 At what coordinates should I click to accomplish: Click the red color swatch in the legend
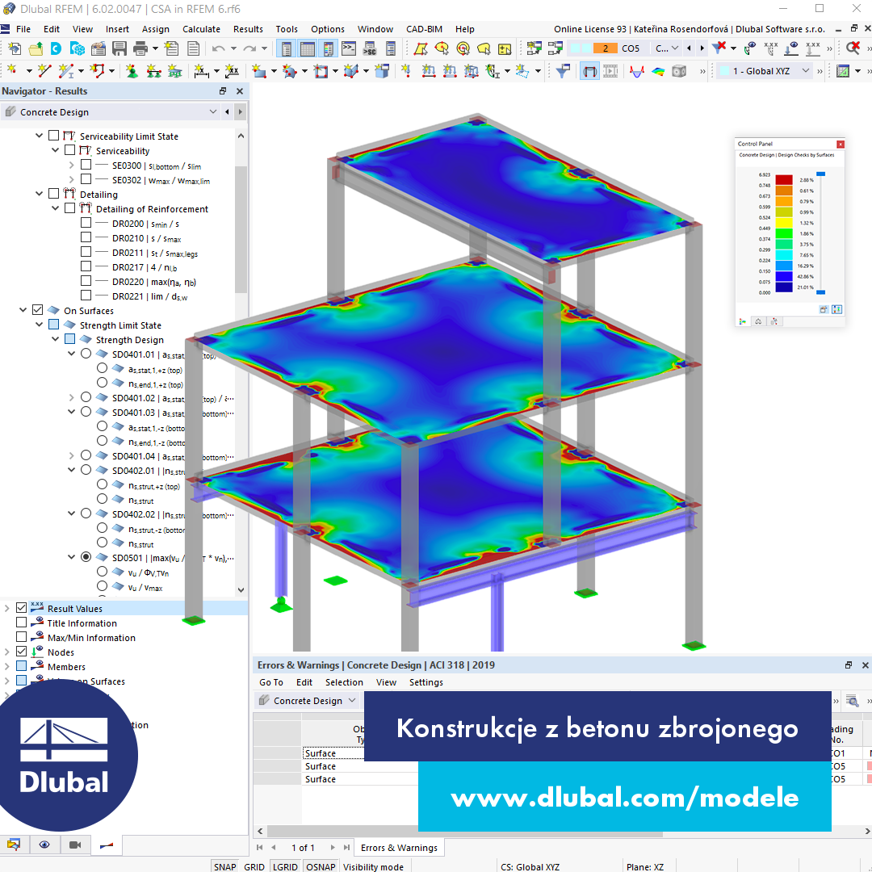click(x=783, y=179)
